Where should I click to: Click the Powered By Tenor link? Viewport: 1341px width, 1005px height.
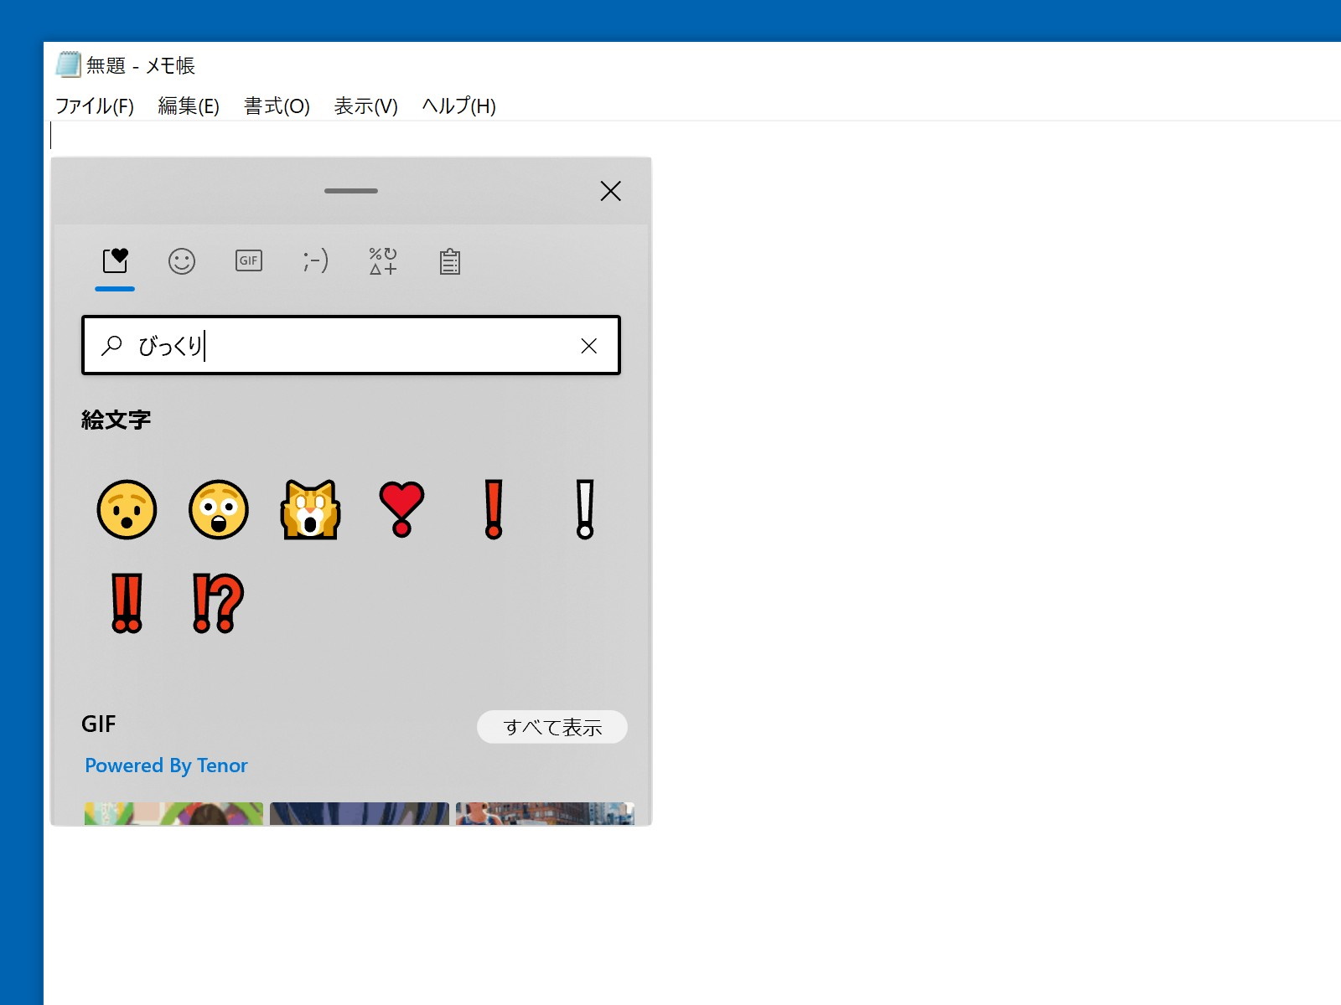[x=165, y=765]
